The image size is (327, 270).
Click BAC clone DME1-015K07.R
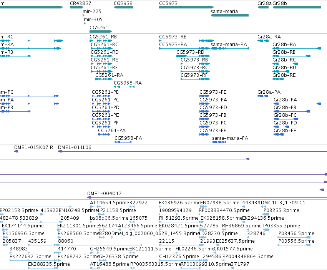tap(33, 147)
